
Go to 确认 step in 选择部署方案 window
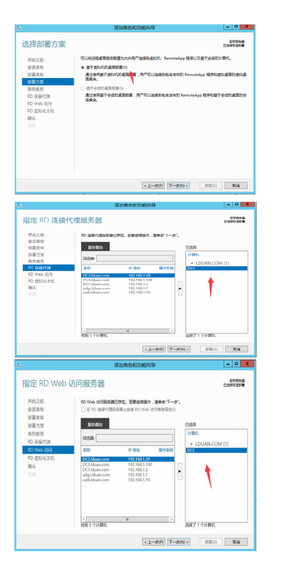[x=32, y=118]
